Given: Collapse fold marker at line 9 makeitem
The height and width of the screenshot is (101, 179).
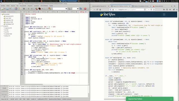Looking at the screenshot, I should (25, 27).
